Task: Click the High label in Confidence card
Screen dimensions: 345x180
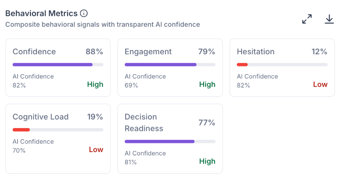Action: pos(95,84)
